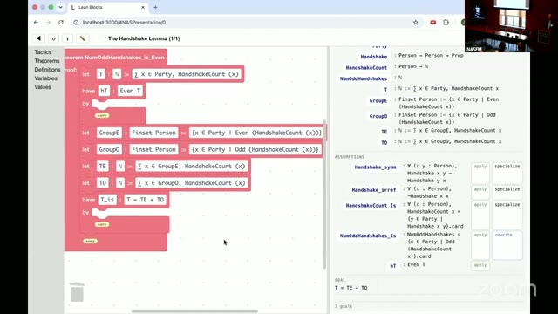The height and width of the screenshot is (314, 558).
Task: Click the HandshakeCount definition label
Action: (x=366, y=68)
